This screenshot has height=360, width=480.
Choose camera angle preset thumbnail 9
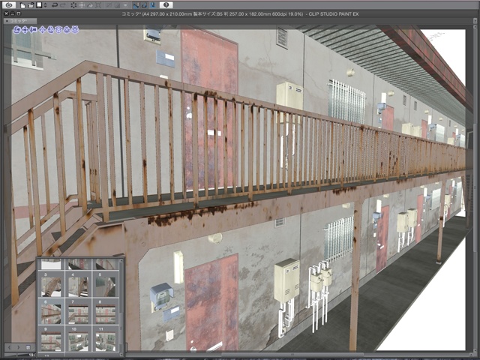coord(51,339)
